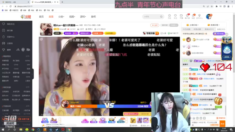Click the 守护圣坛 gift bar icon
Viewport: 235px width, 132px height.
121,120
